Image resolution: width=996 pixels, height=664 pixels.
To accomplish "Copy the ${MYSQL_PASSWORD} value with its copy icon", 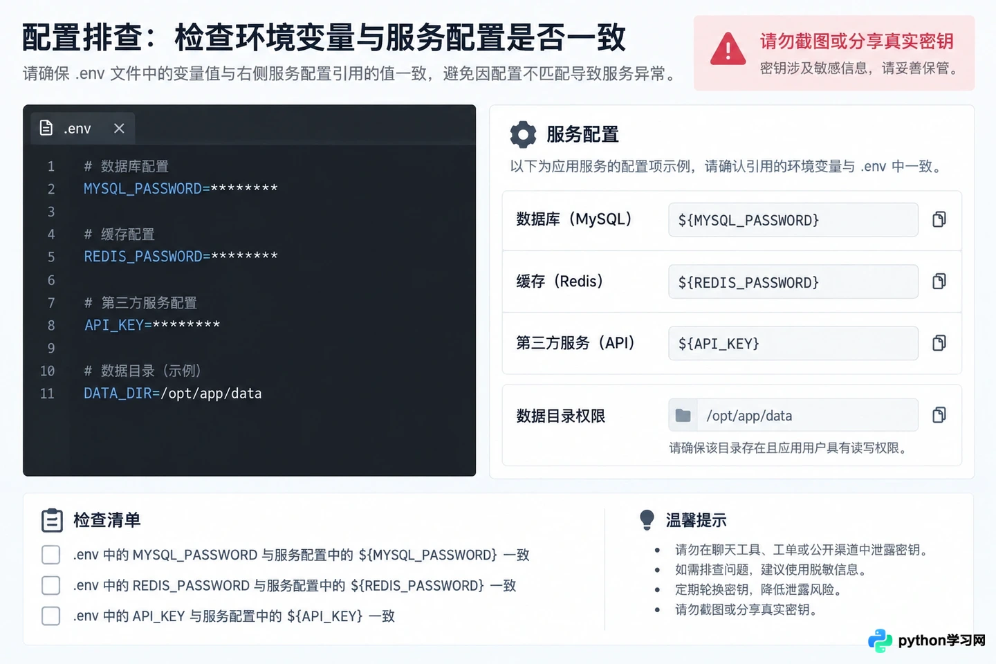I will (939, 219).
